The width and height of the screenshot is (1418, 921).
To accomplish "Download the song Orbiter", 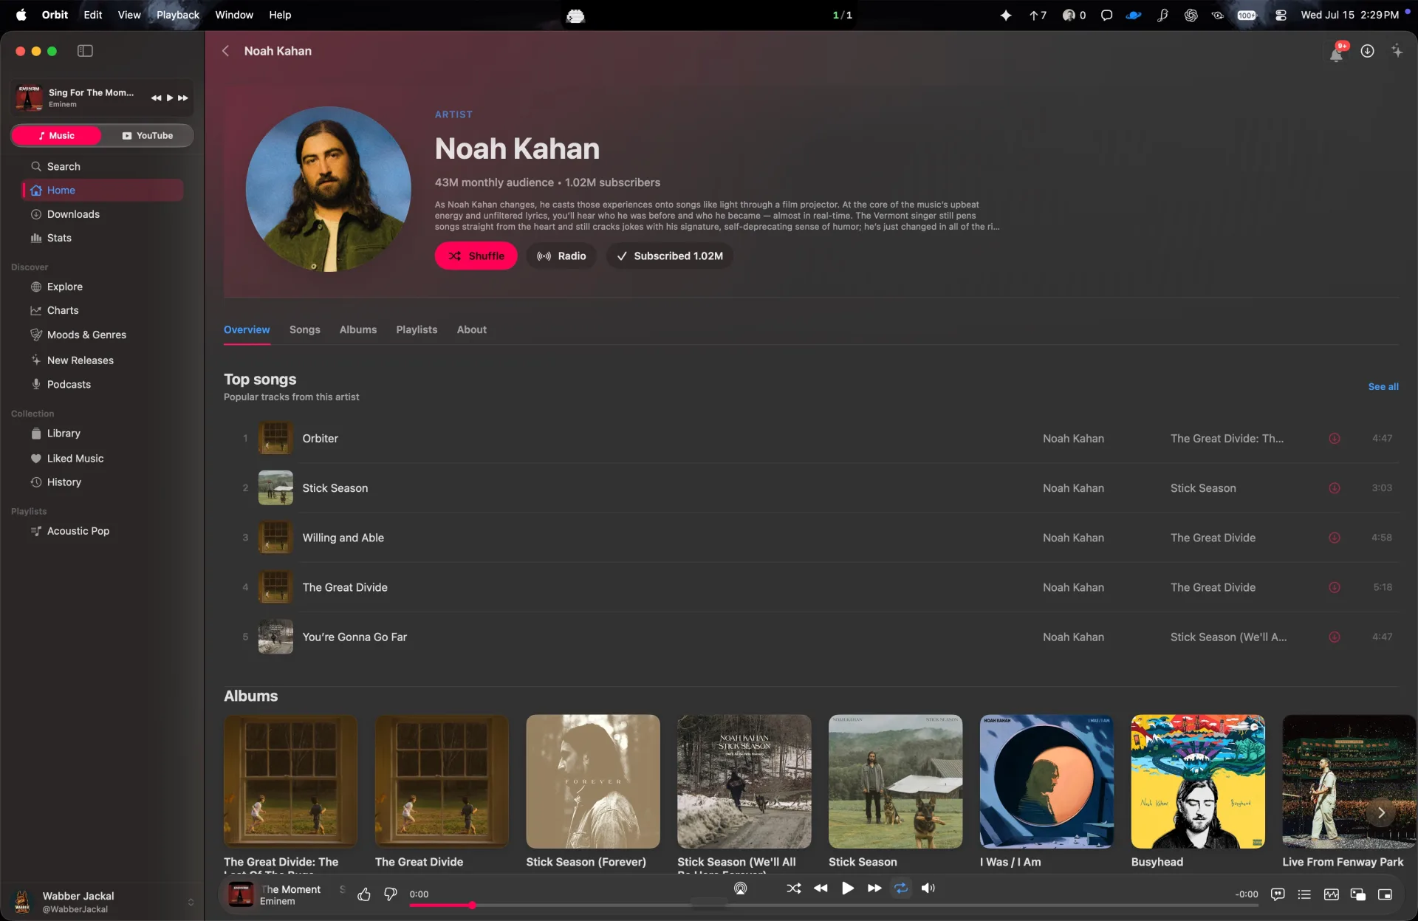I will click(x=1334, y=439).
